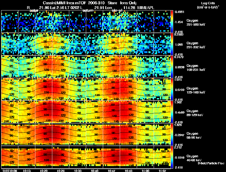Image resolution: width=226 pixels, height=172 pixels.
Task: Click color bar beside Oxygen 331-589 keV
Action: (172, 21)
